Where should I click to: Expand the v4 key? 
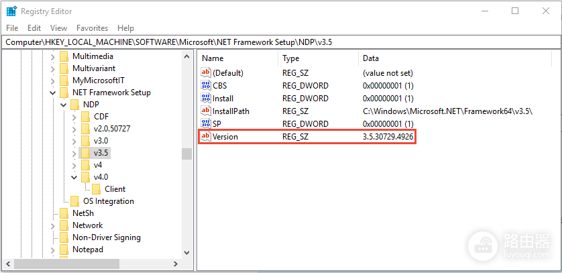click(x=74, y=166)
